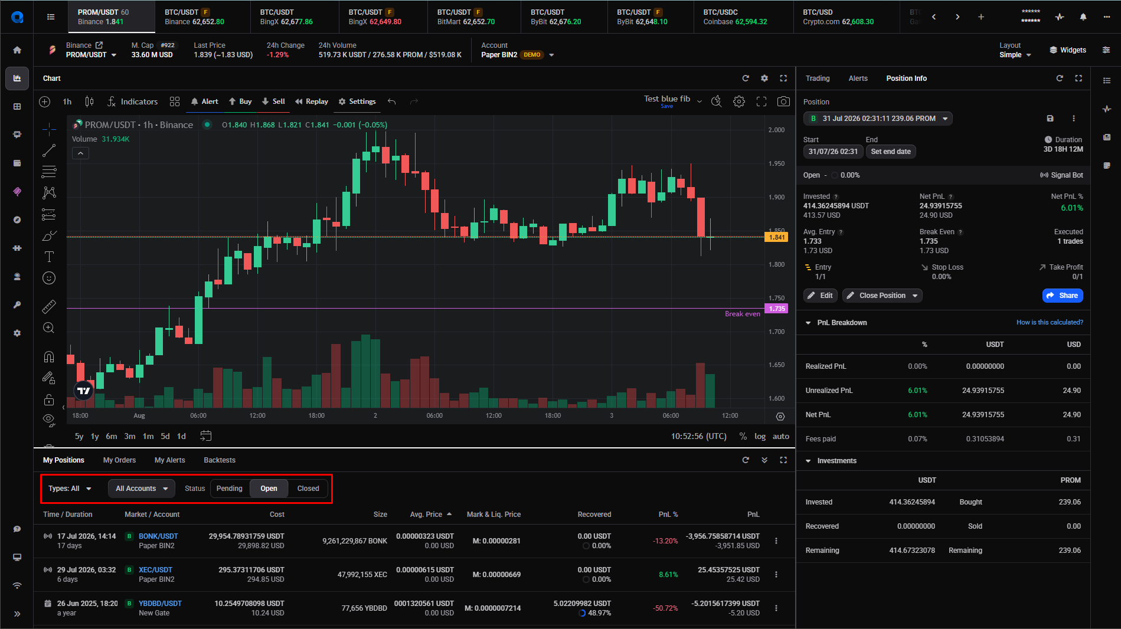The height and width of the screenshot is (629, 1121).
Task: Toggle auto scale on the chart
Action: pyautogui.click(x=781, y=436)
